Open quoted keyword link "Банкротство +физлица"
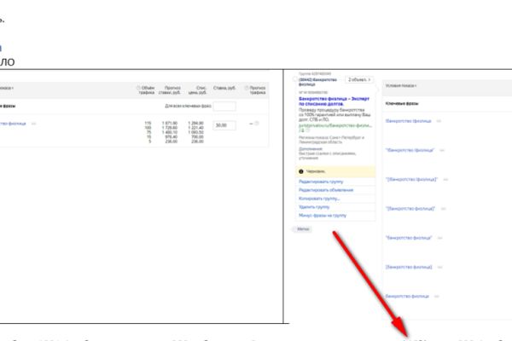The width and height of the screenshot is (512, 341). tap(410, 150)
